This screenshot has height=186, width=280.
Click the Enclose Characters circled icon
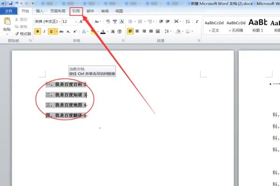119,32
